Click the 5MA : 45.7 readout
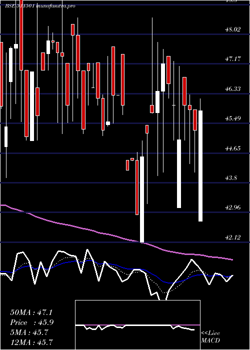 pos(29,332)
